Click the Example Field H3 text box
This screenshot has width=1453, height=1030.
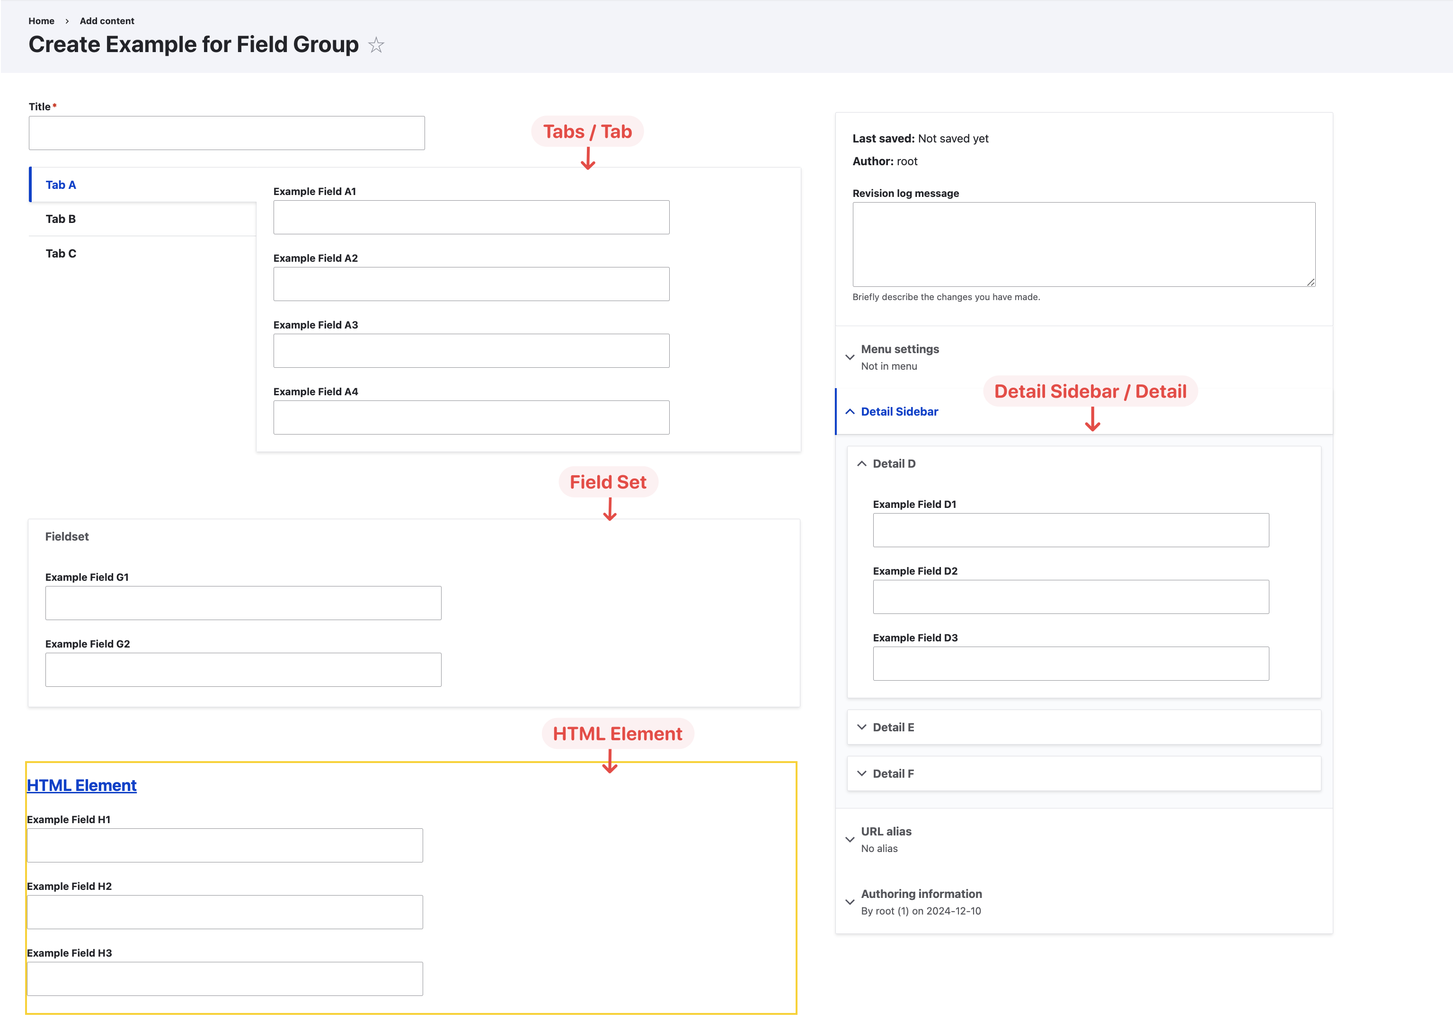224,978
